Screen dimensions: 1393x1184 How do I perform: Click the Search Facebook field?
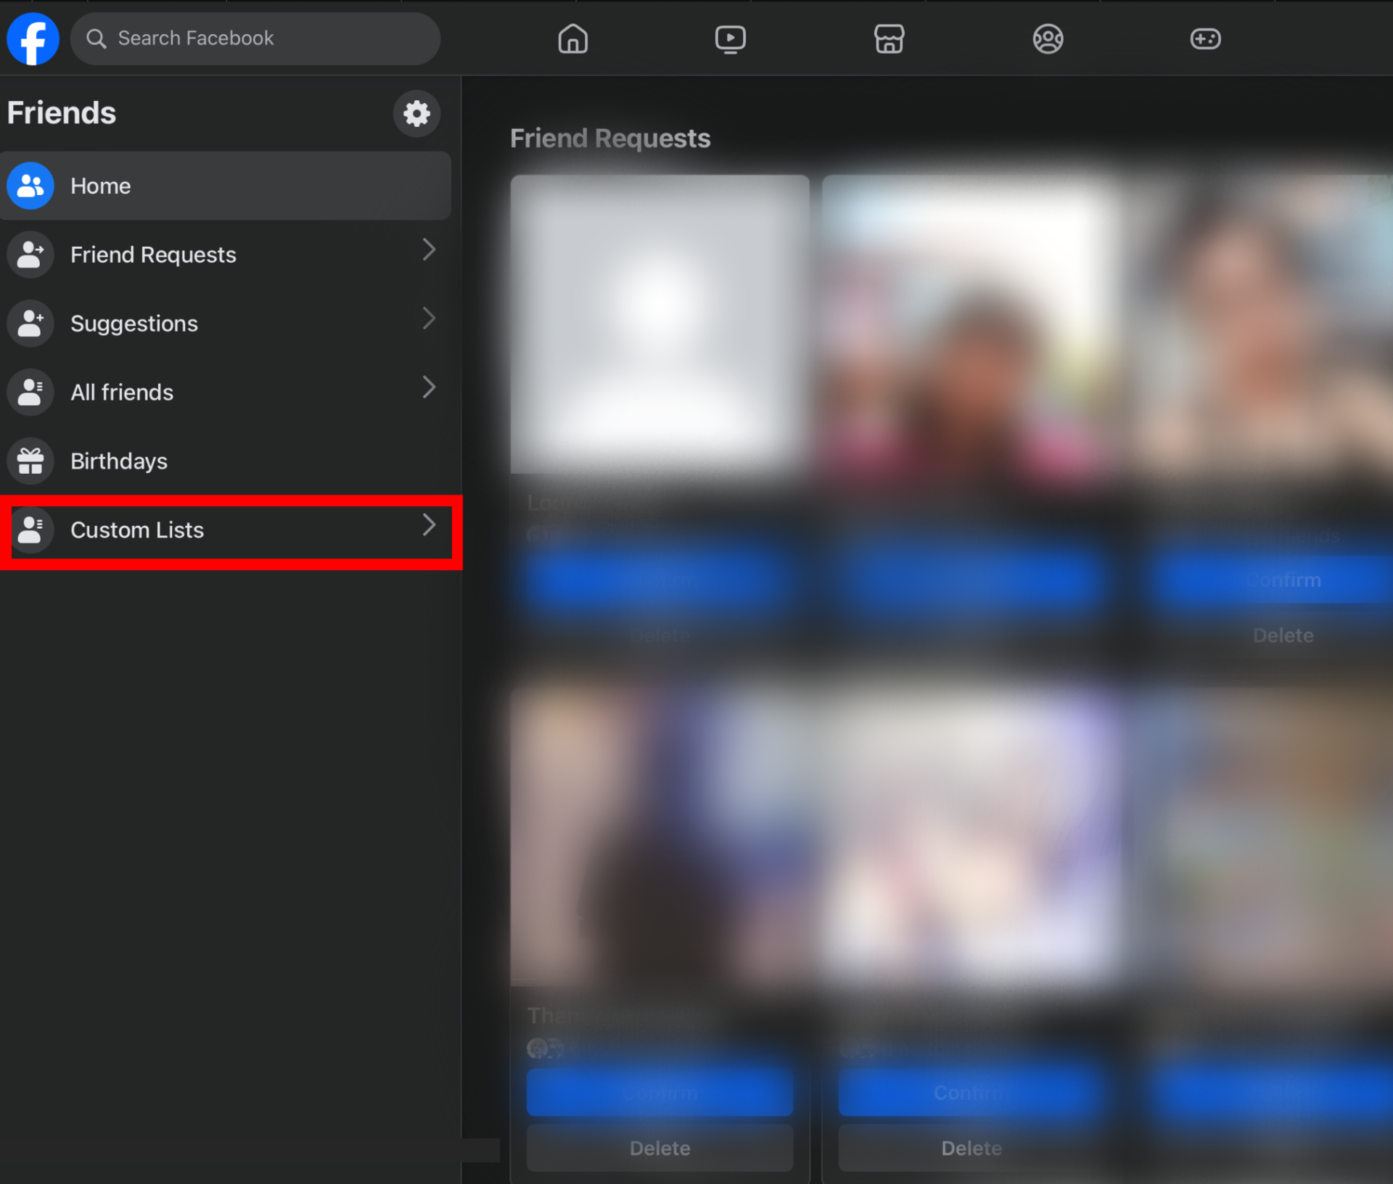(x=255, y=38)
